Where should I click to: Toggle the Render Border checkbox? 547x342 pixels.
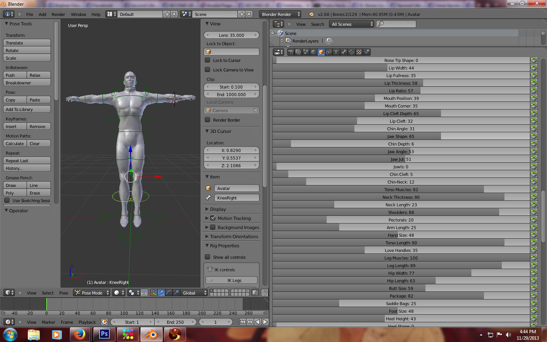click(x=207, y=120)
